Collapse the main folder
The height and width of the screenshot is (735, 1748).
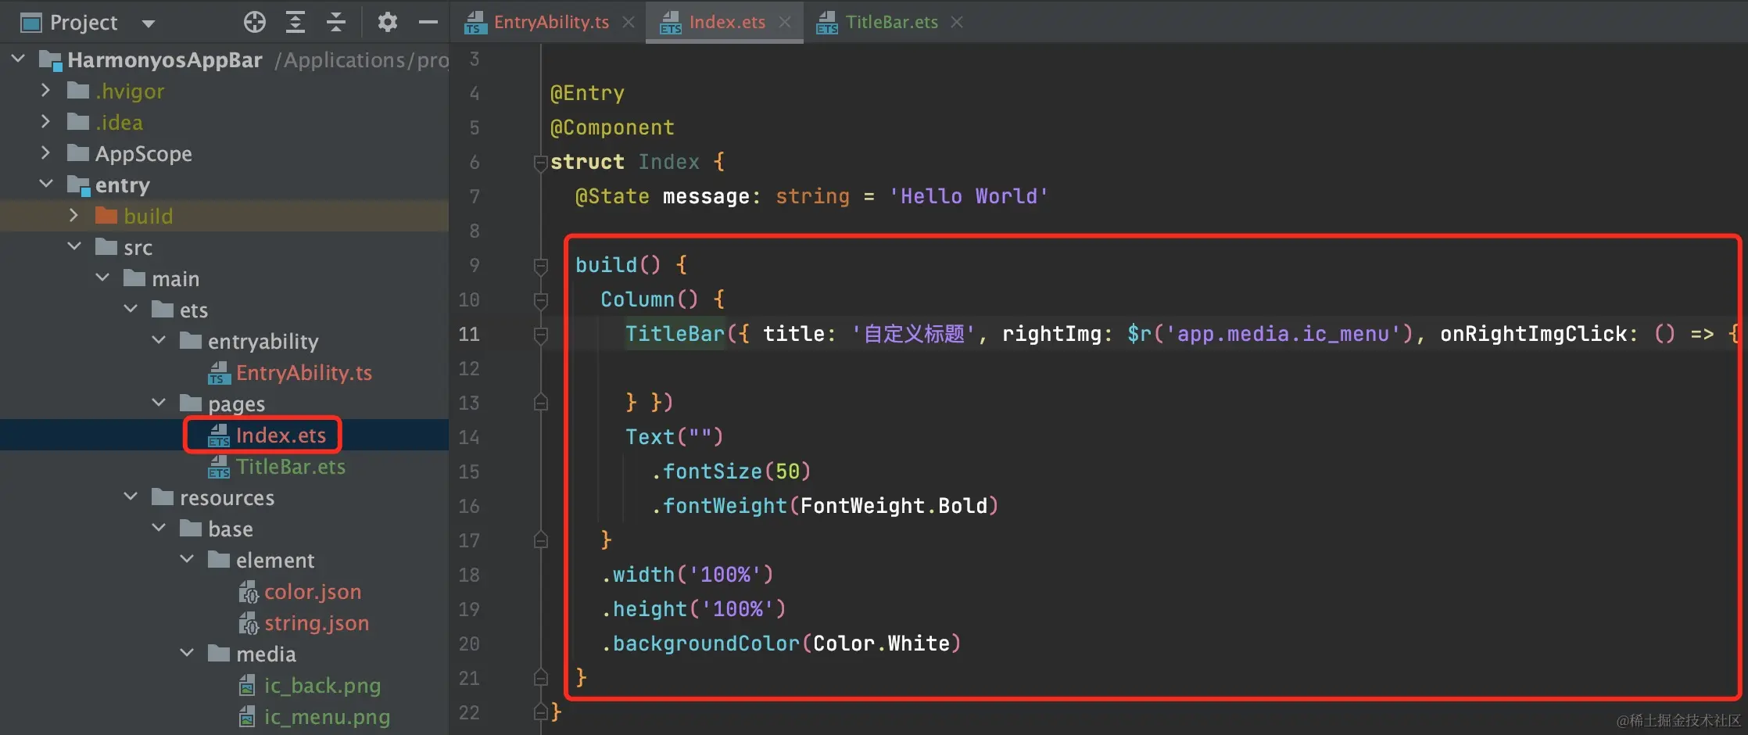(x=102, y=278)
